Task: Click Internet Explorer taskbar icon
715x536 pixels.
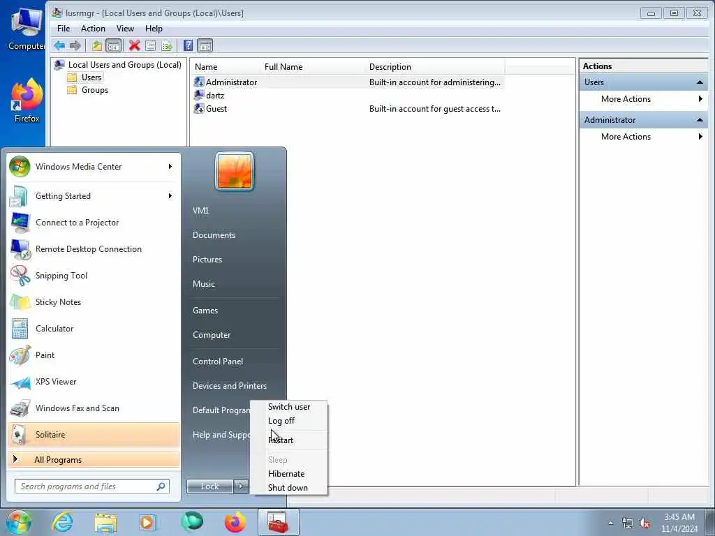Action: 62,522
